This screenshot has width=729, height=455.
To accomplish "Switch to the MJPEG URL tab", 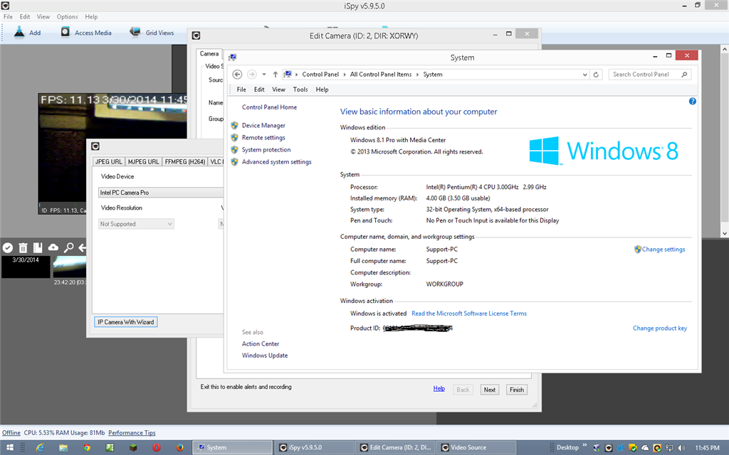I will coord(143,161).
